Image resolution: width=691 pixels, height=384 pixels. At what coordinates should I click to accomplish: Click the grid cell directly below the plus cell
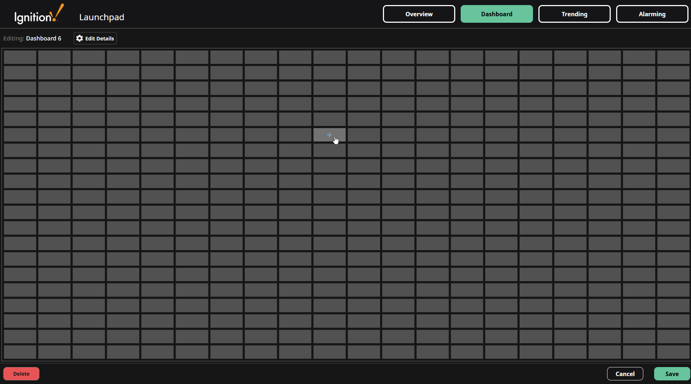point(329,150)
